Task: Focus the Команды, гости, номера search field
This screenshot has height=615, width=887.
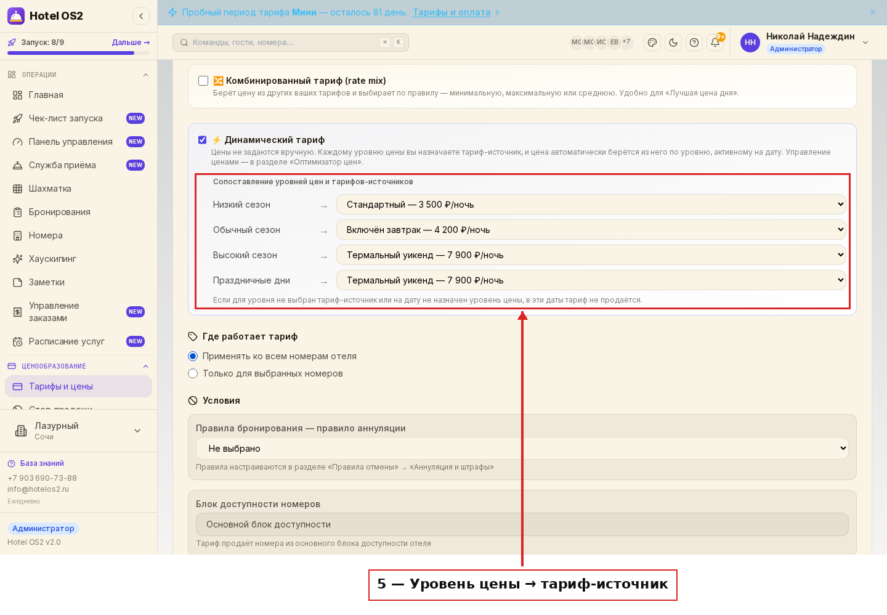Action: pos(291,43)
